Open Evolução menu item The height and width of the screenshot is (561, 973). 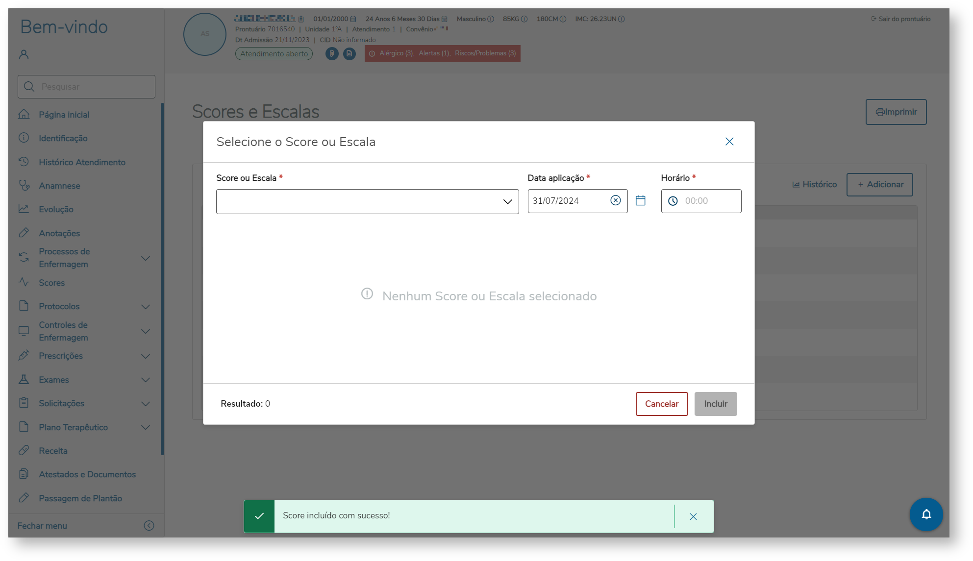pyautogui.click(x=56, y=209)
